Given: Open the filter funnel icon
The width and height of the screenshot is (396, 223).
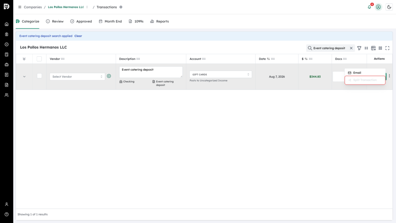Looking at the screenshot, I should 359,48.
